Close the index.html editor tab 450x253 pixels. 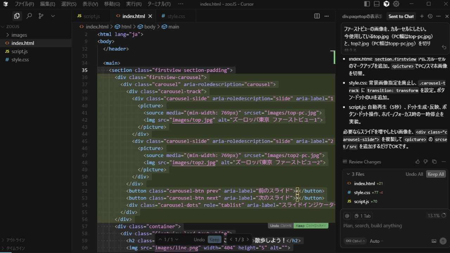point(150,16)
